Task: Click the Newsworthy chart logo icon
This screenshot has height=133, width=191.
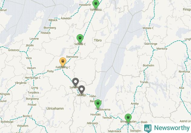Action: pos(148,128)
